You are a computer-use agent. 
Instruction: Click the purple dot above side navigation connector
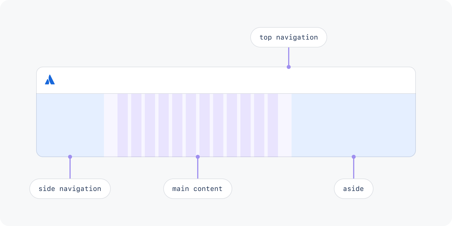(70, 157)
